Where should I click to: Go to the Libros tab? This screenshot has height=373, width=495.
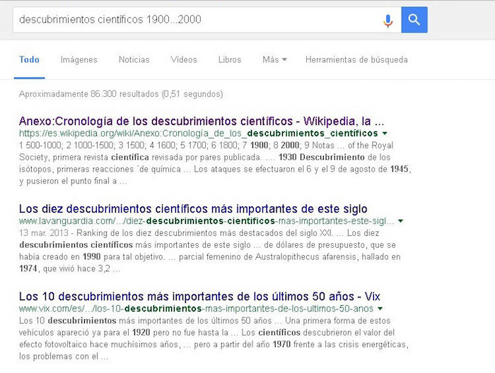[x=230, y=60]
